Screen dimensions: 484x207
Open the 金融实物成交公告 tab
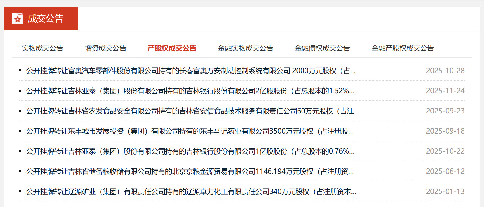click(245, 48)
